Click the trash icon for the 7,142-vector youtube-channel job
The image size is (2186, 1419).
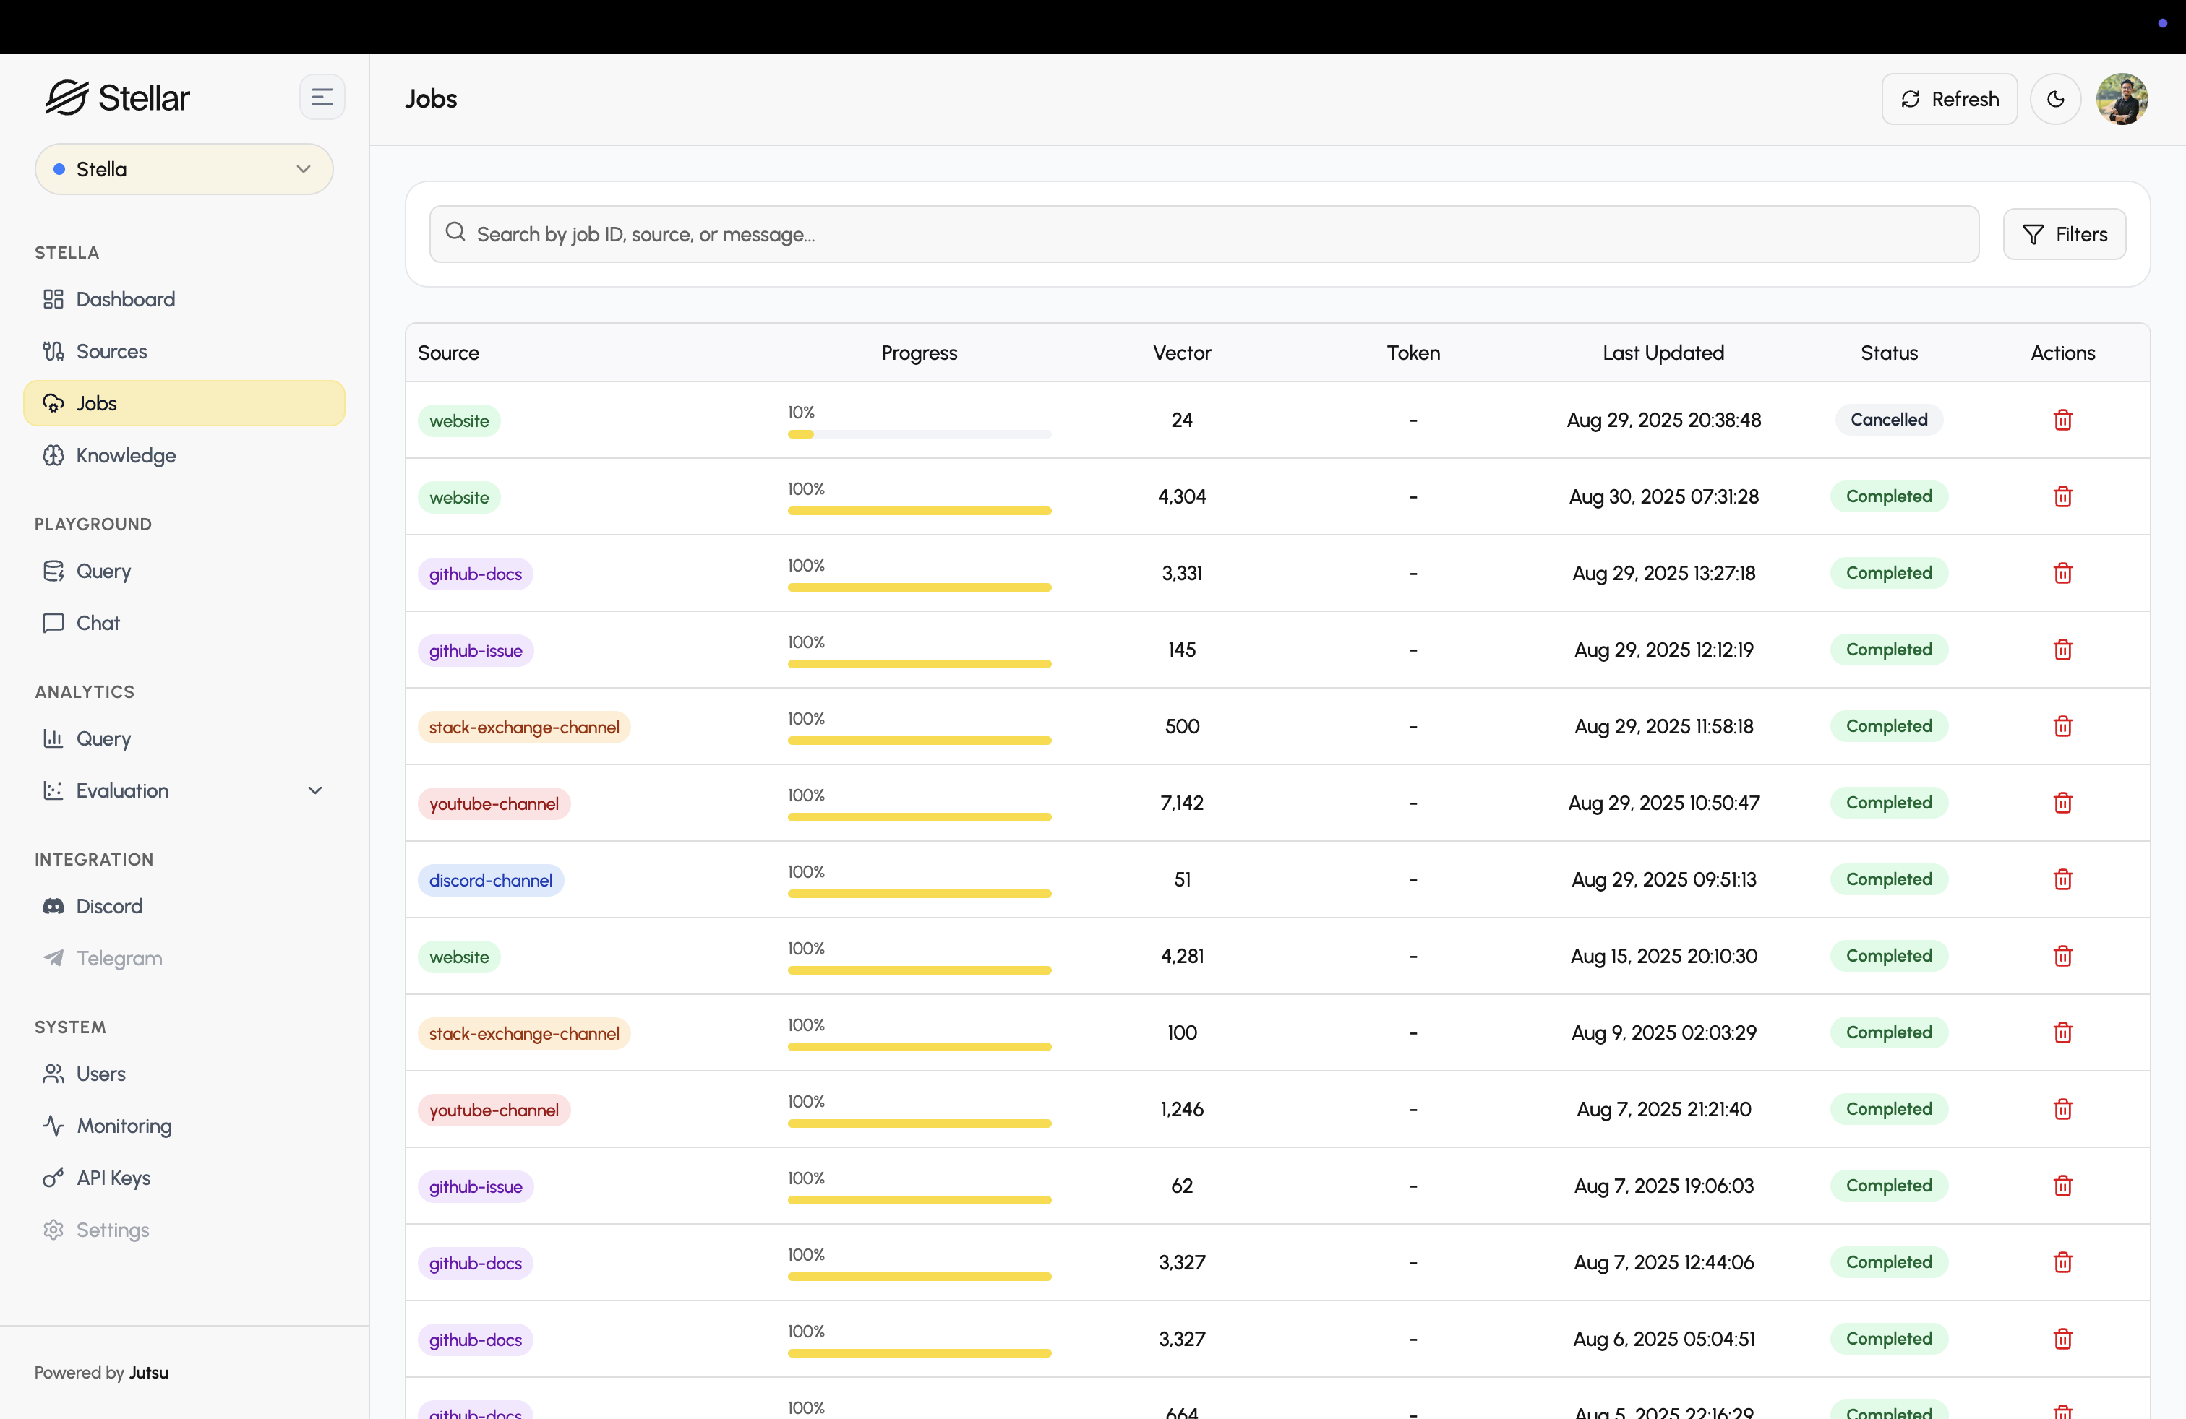point(2062,803)
